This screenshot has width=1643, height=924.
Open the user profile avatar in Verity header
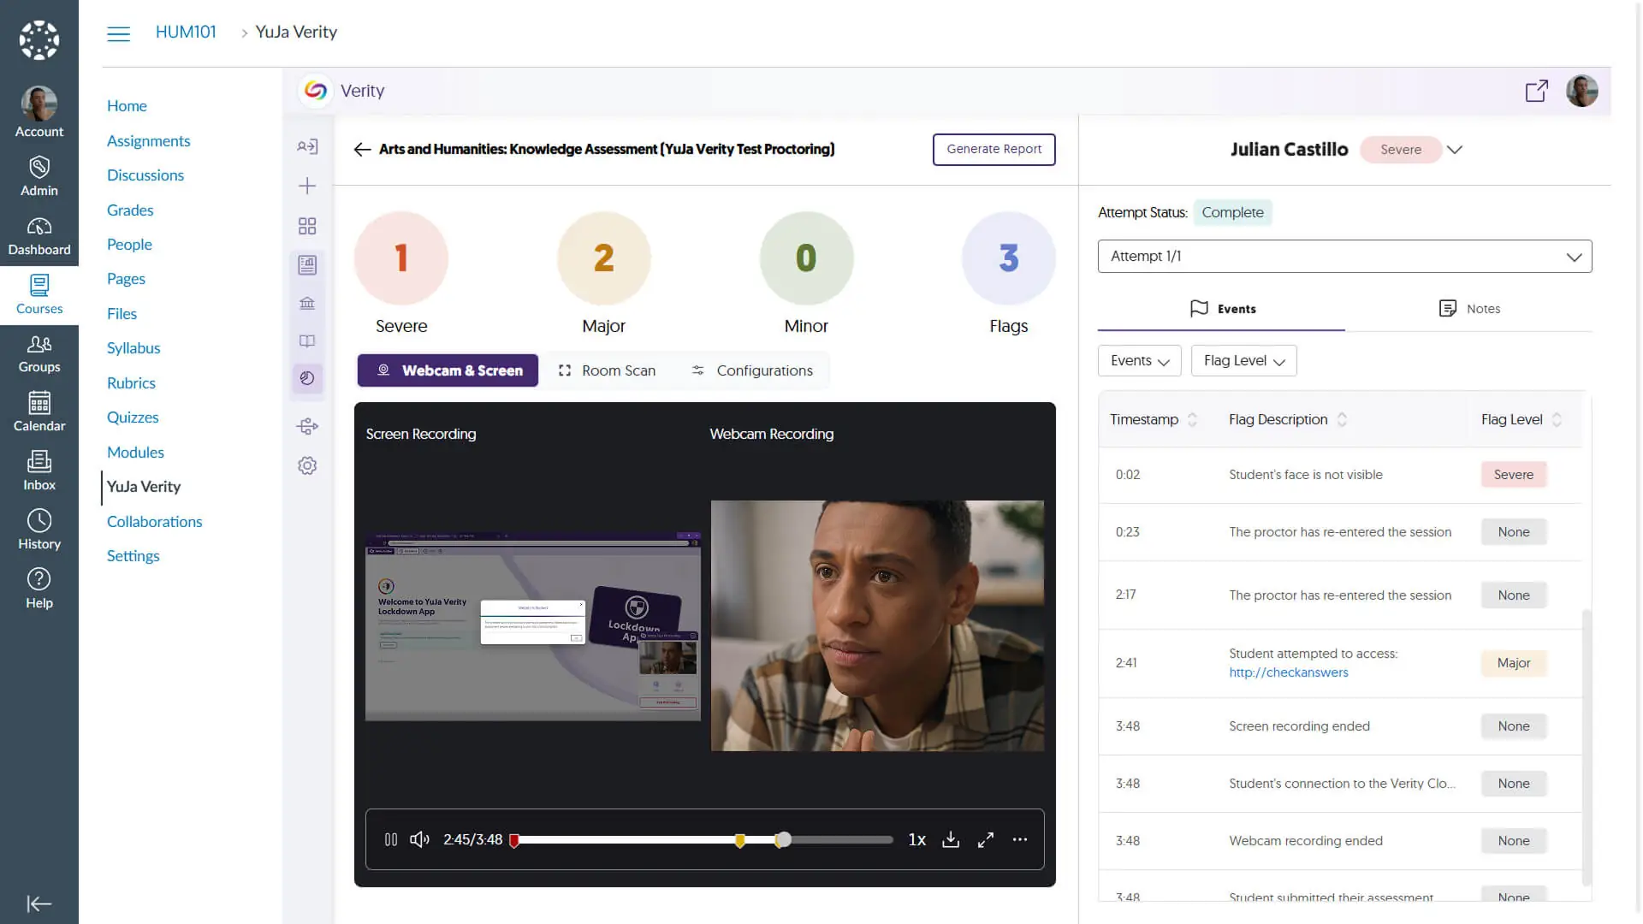1582,91
